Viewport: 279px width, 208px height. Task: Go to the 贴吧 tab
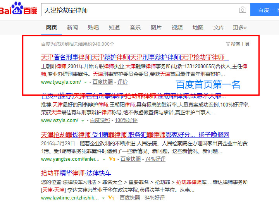coord(93,28)
